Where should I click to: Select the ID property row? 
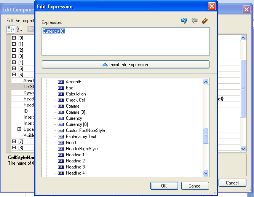(x=23, y=111)
